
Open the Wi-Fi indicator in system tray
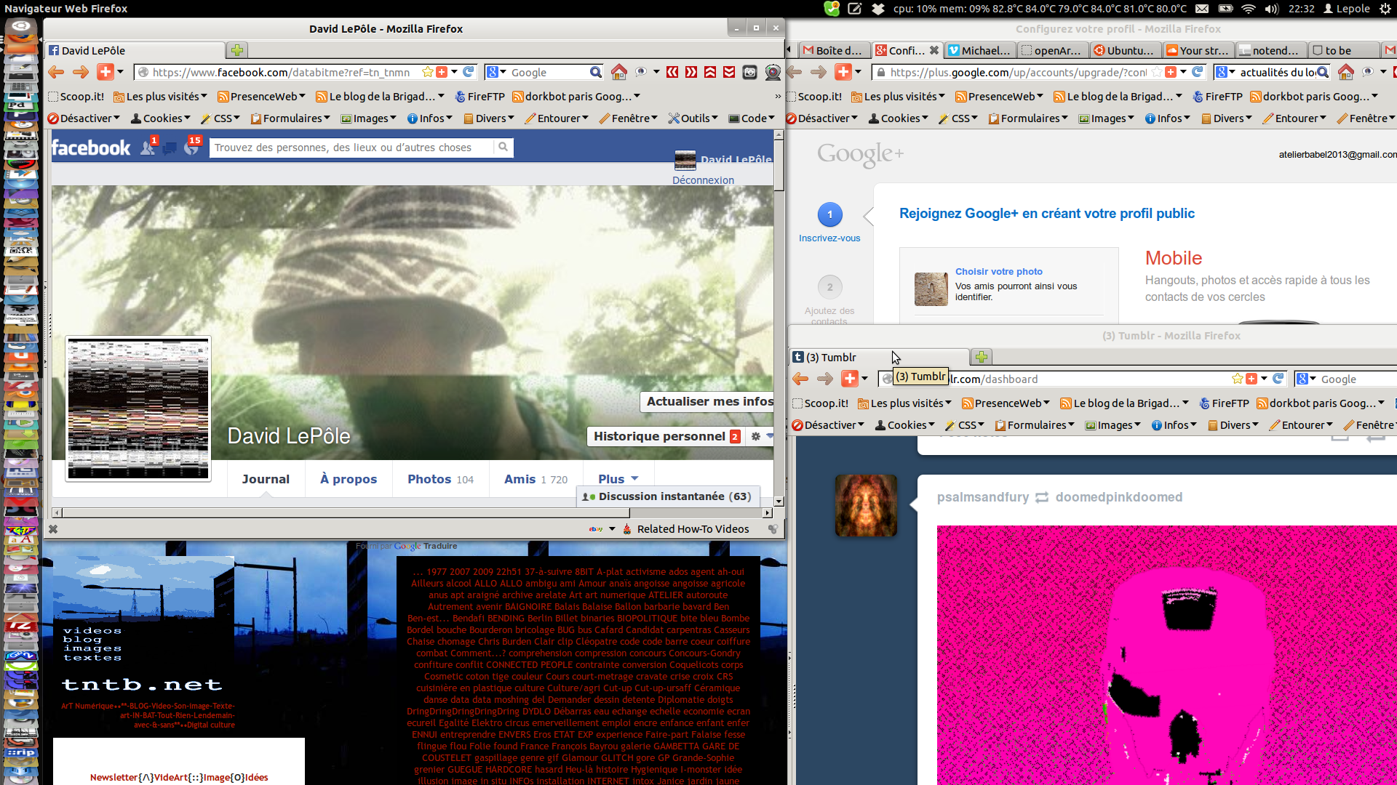click(x=1249, y=9)
